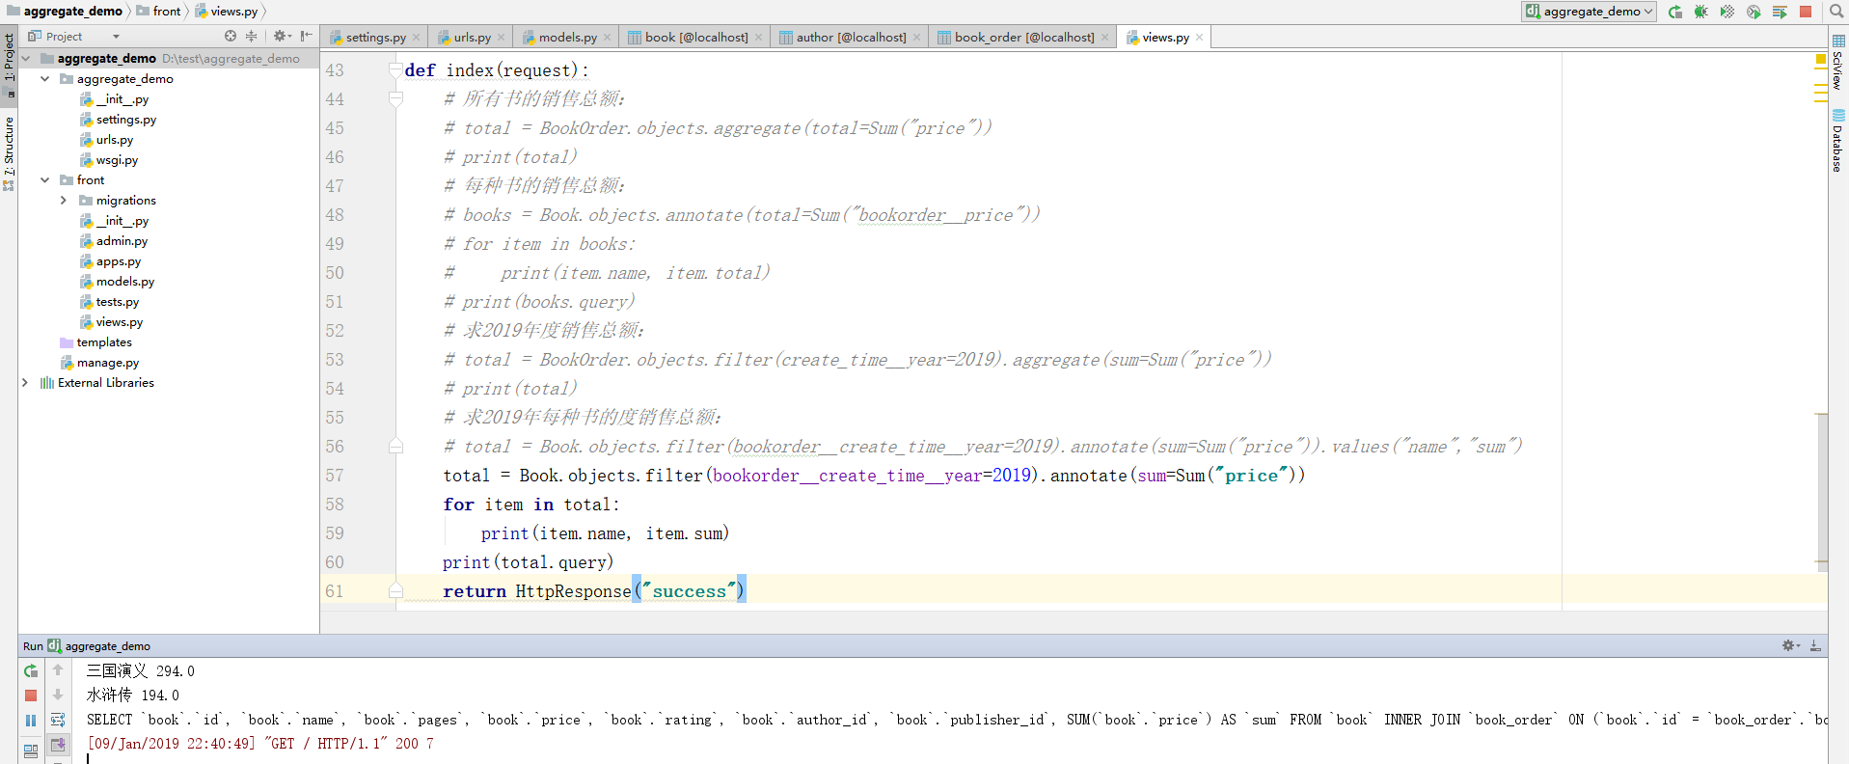Open the Structure side tab
The height and width of the screenshot is (764, 1849).
(x=9, y=152)
